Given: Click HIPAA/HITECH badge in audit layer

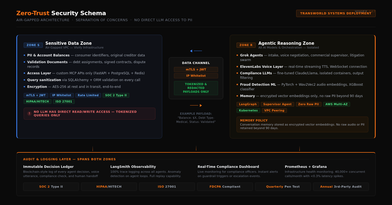Looking at the screenshot, I should 109,187.
